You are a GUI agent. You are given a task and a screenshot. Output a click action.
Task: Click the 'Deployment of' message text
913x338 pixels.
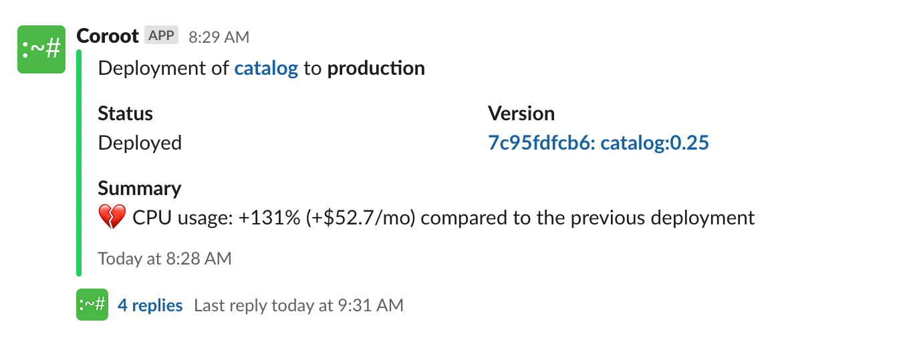[x=164, y=68]
